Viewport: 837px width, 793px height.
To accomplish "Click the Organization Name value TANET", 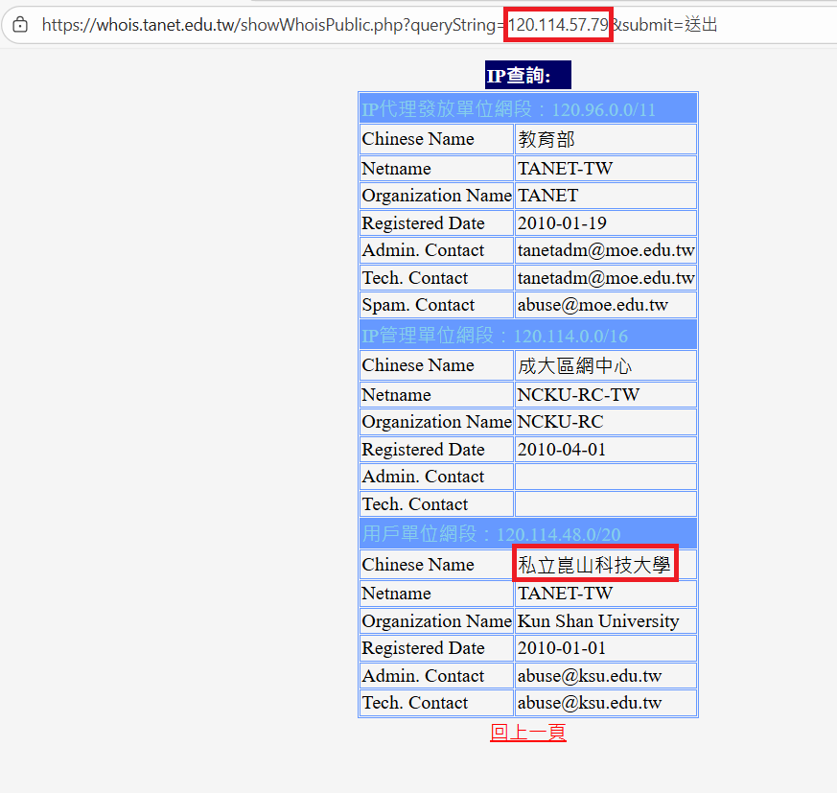I will point(605,196).
